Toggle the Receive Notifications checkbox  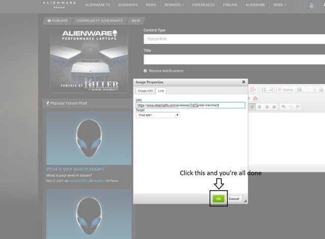pyautogui.click(x=145, y=71)
